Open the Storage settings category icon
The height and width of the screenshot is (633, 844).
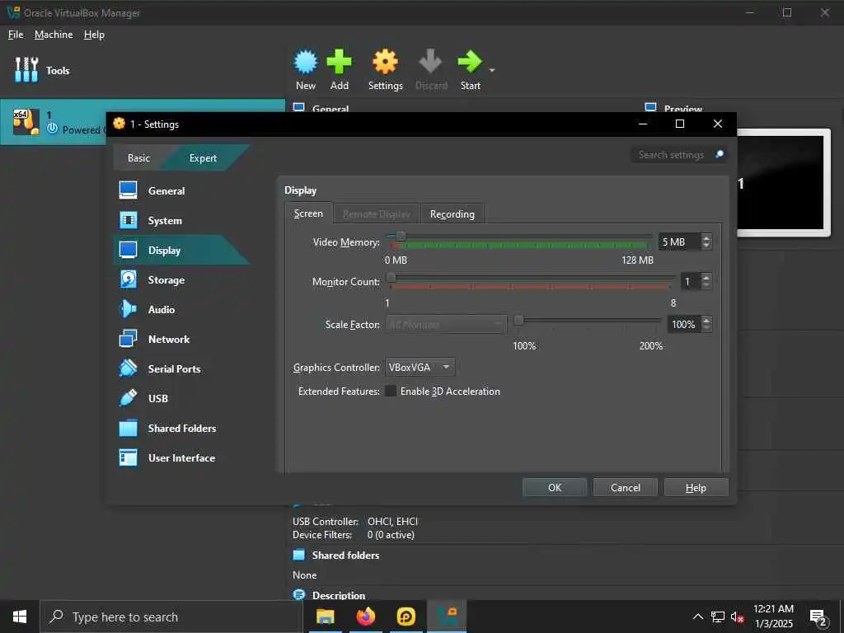128,279
